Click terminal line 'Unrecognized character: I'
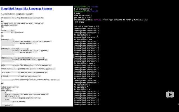Screen dimensions: 179x112 tap(86, 74)
